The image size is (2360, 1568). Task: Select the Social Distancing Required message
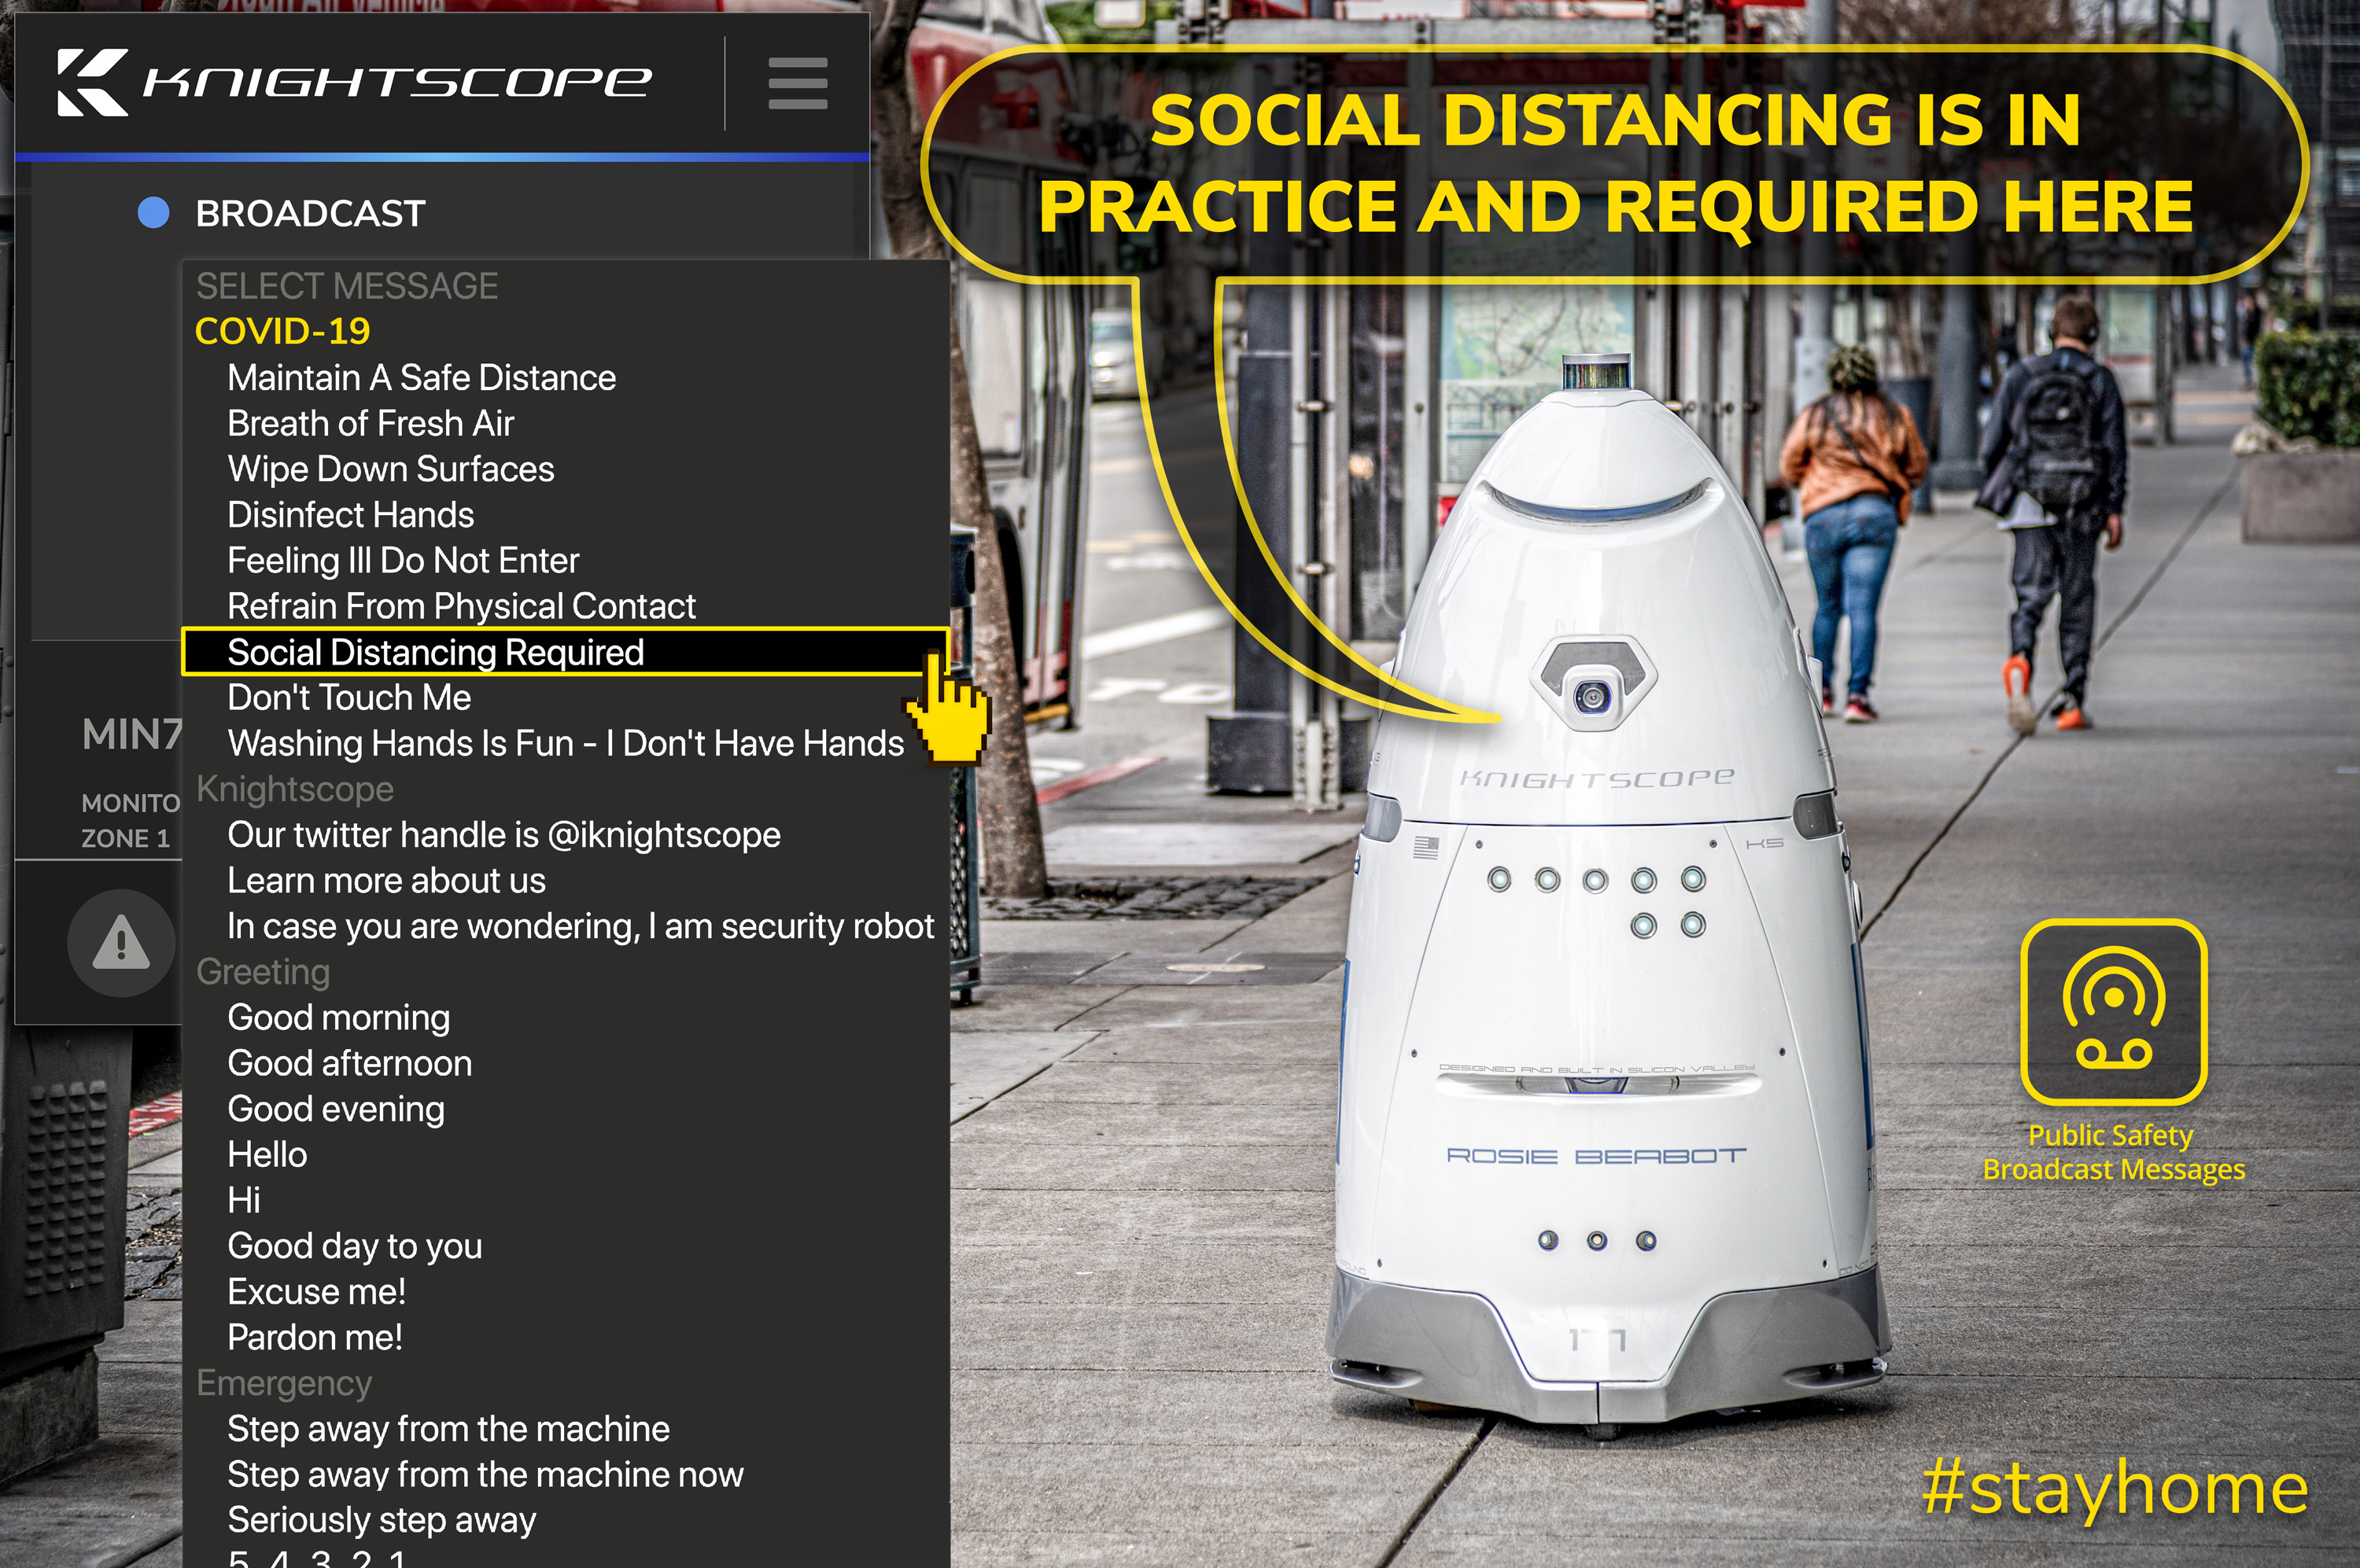pyautogui.click(x=435, y=652)
